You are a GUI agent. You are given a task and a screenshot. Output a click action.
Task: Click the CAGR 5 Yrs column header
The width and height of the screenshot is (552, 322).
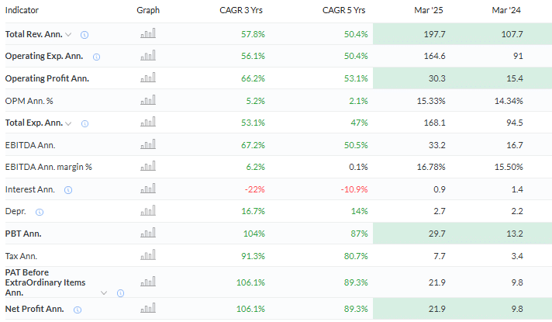coord(343,10)
